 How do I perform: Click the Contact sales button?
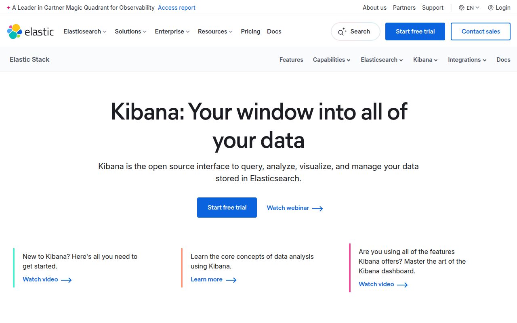coord(481,31)
